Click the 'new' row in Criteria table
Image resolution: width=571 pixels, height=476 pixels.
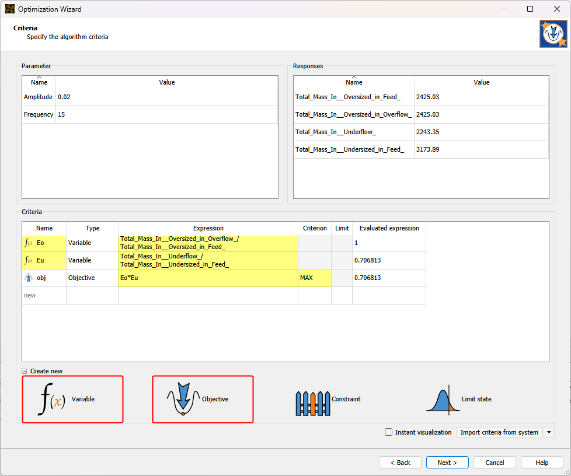coord(224,296)
